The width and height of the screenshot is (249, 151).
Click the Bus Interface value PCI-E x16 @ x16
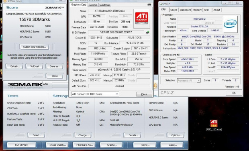point(135,43)
